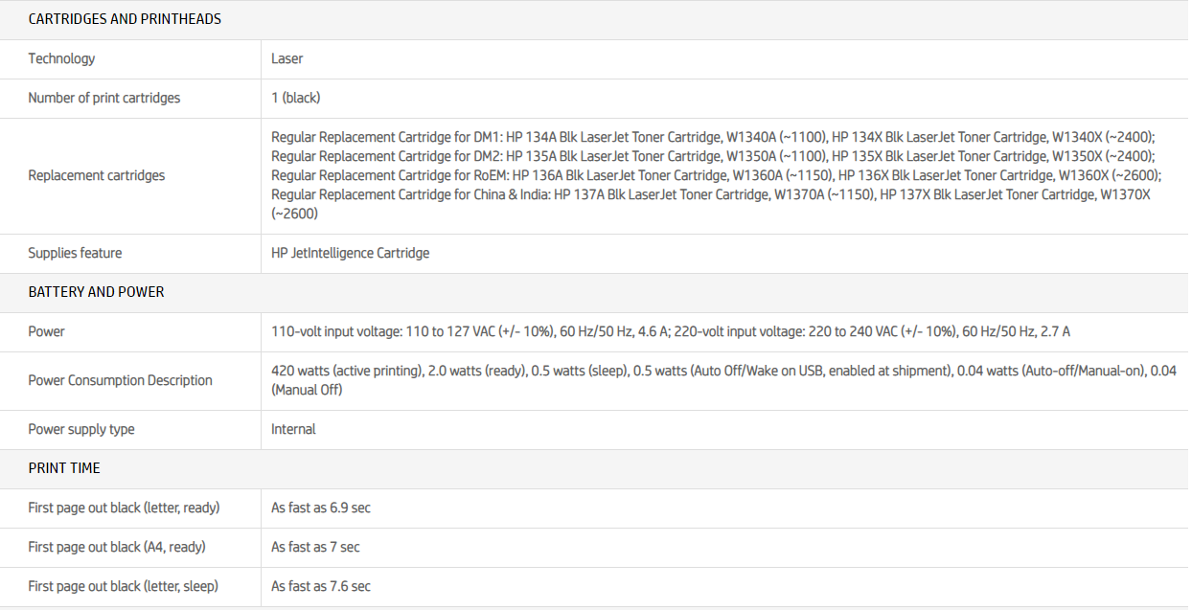Click the Laser technology value
Image resolution: width=1192 pixels, height=610 pixels.
point(287,58)
